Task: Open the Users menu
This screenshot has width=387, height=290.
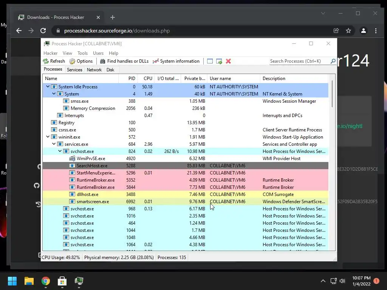Action: pos(98,53)
